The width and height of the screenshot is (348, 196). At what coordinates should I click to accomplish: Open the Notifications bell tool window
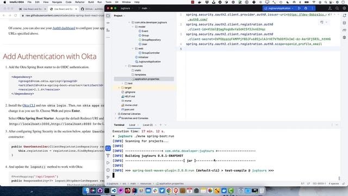click(344, 16)
